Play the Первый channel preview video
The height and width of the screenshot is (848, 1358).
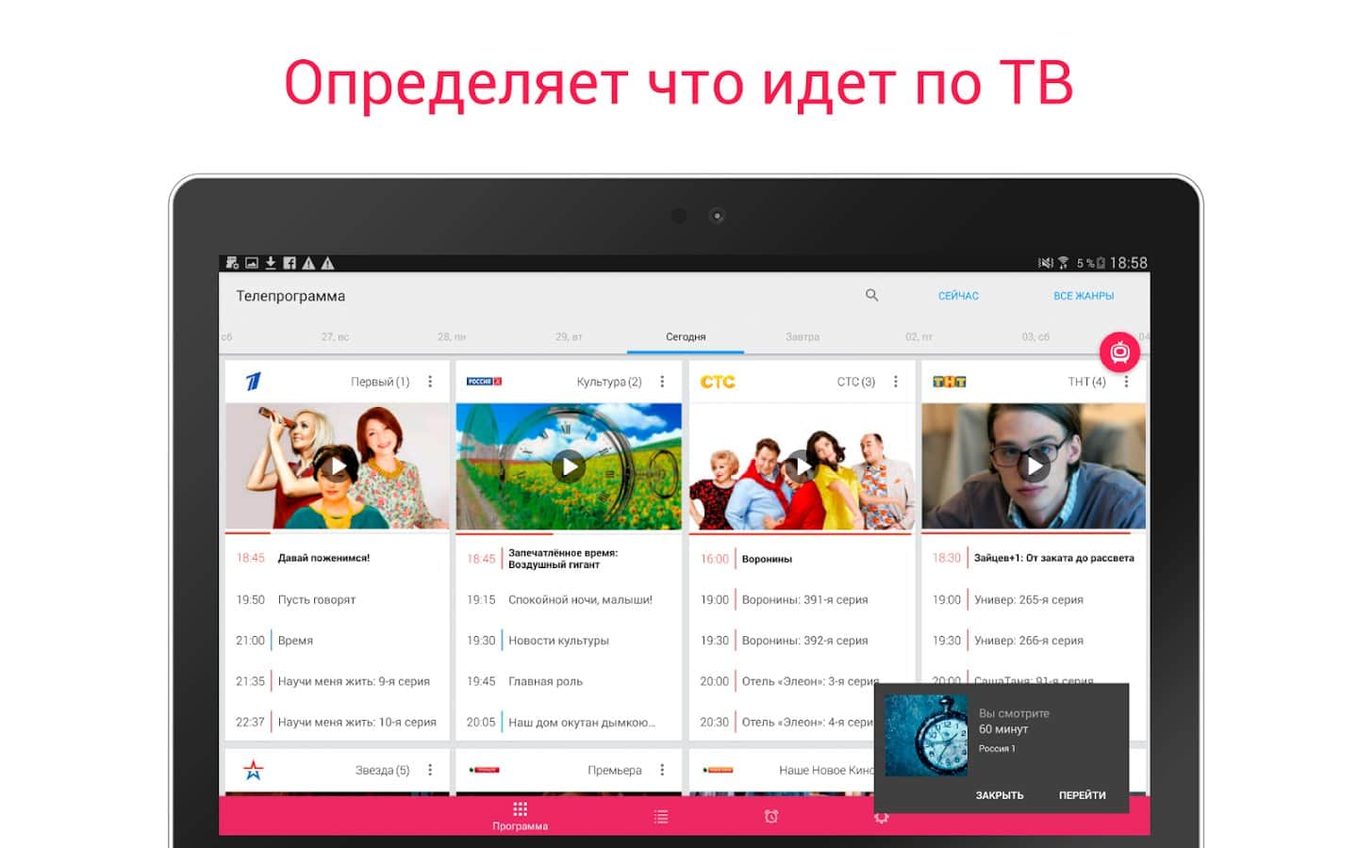pos(338,466)
